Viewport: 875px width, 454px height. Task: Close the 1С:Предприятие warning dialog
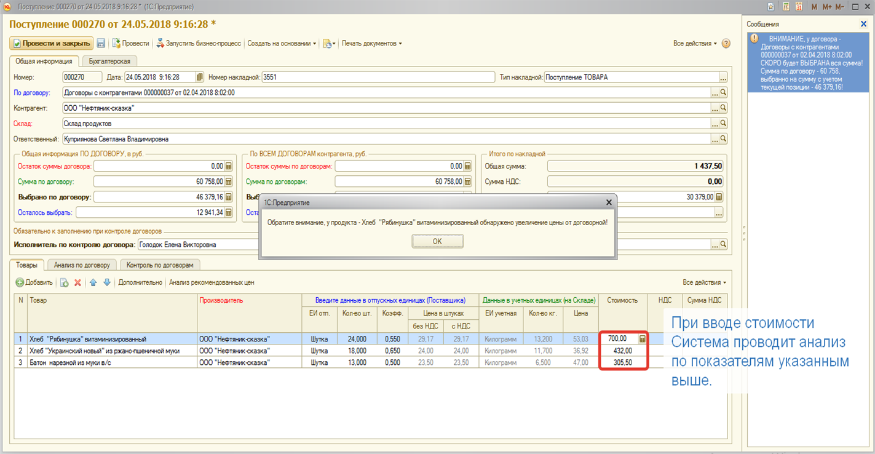(609, 202)
